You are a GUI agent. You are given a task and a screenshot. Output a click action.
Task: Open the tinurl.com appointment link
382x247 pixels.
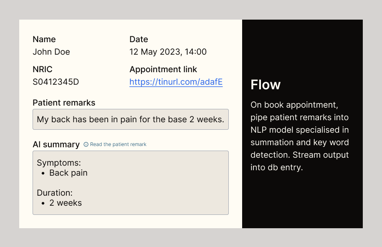[x=176, y=82]
